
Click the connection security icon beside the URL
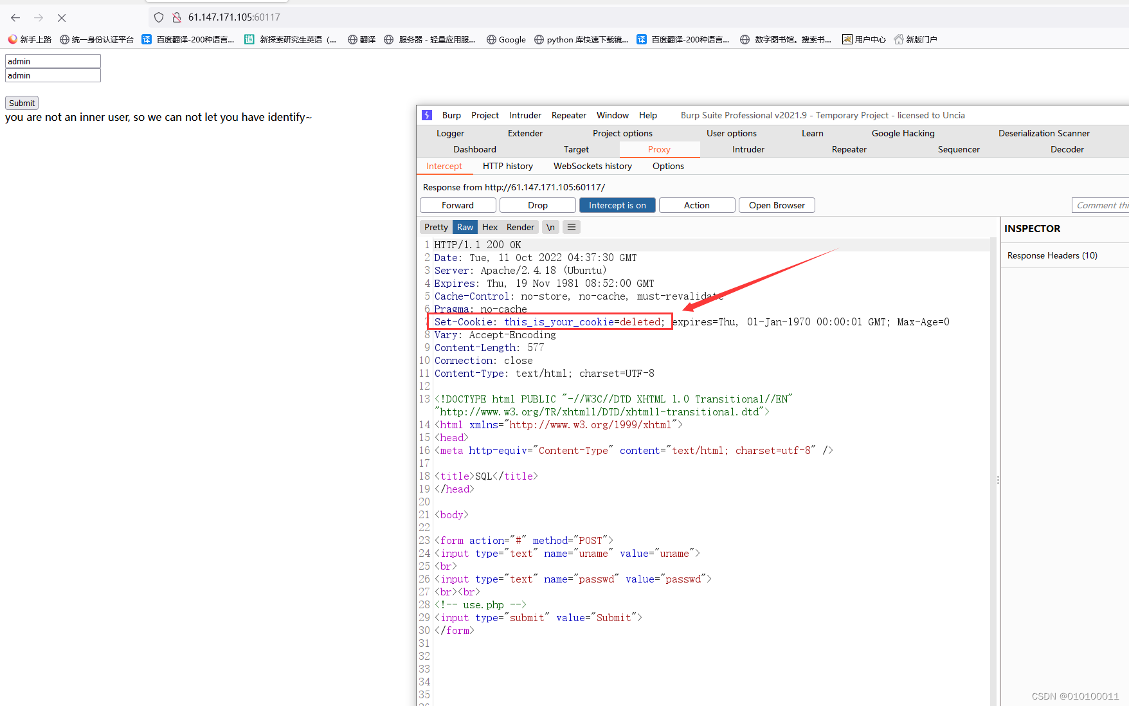click(176, 17)
